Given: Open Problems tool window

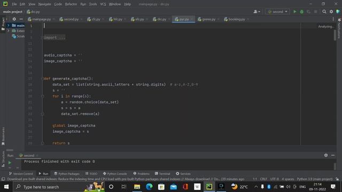Looking at the screenshot, I should tap(141, 174).
